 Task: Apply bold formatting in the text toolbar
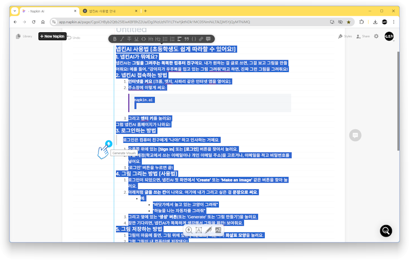click(x=115, y=39)
